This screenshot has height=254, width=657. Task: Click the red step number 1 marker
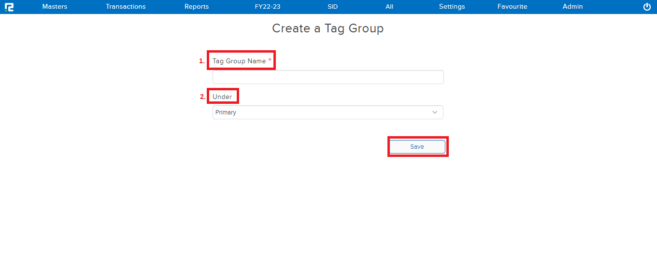coord(202,61)
